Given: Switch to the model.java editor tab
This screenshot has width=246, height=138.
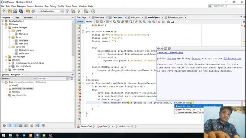Looking at the screenshot, I should click(154, 17).
